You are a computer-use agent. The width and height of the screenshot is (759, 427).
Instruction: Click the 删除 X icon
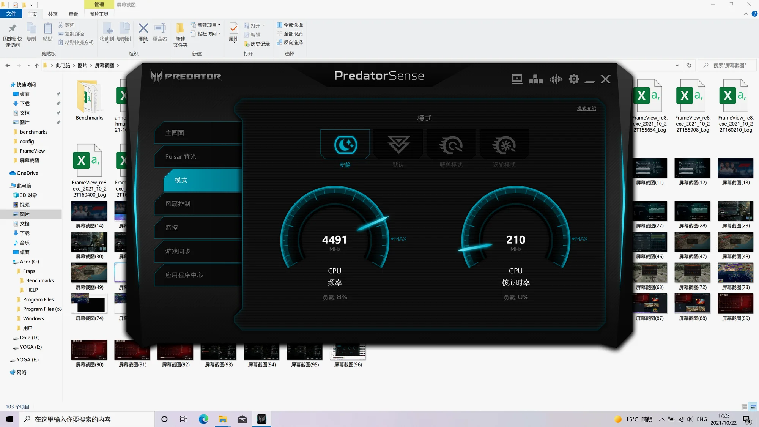pos(143,28)
